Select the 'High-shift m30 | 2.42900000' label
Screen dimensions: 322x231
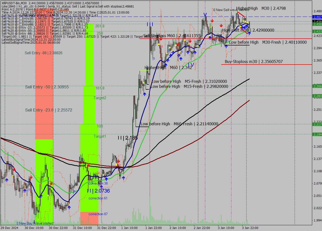[x=248, y=30]
